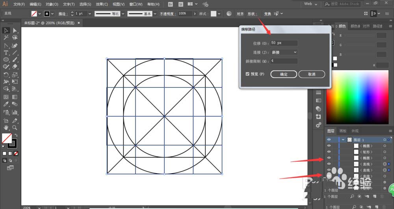The image size is (394, 209).
Task: Click the 确定 button
Action: tap(284, 74)
